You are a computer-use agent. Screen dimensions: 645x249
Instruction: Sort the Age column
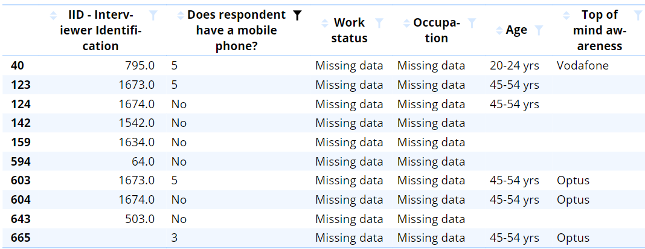(499, 30)
